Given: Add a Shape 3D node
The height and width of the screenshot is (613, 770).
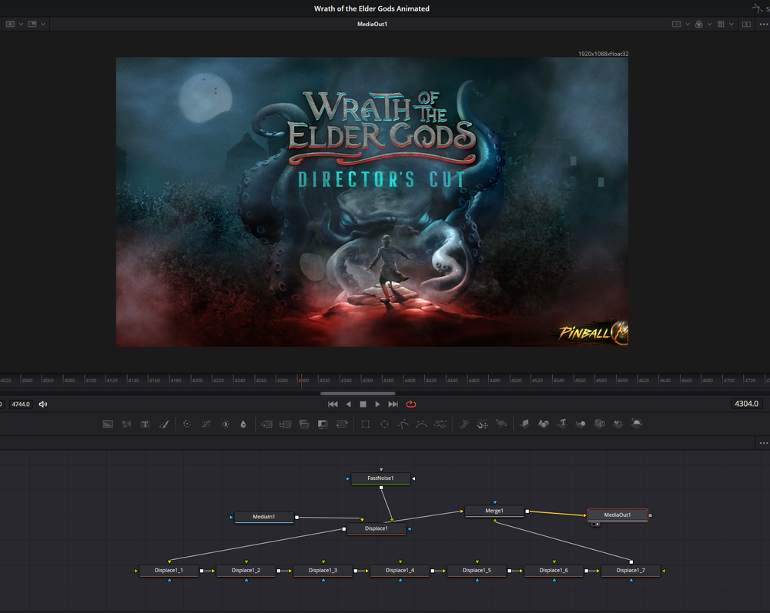Looking at the screenshot, I should point(543,423).
